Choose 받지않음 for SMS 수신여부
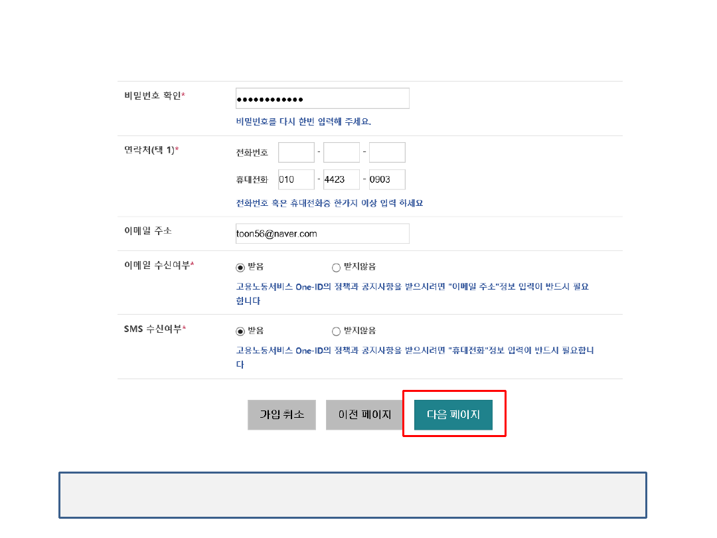The image size is (717, 538). [x=336, y=331]
